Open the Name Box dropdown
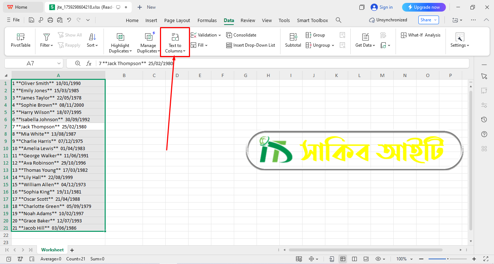The width and height of the screenshot is (494, 264). point(59,63)
